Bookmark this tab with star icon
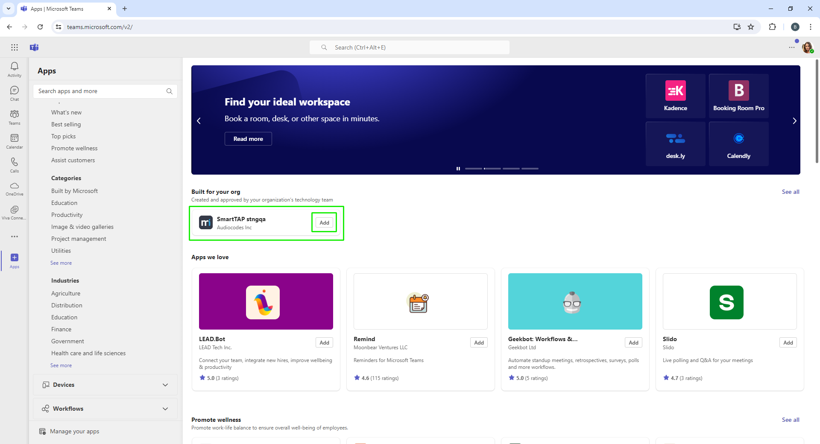820x444 pixels. pos(751,27)
